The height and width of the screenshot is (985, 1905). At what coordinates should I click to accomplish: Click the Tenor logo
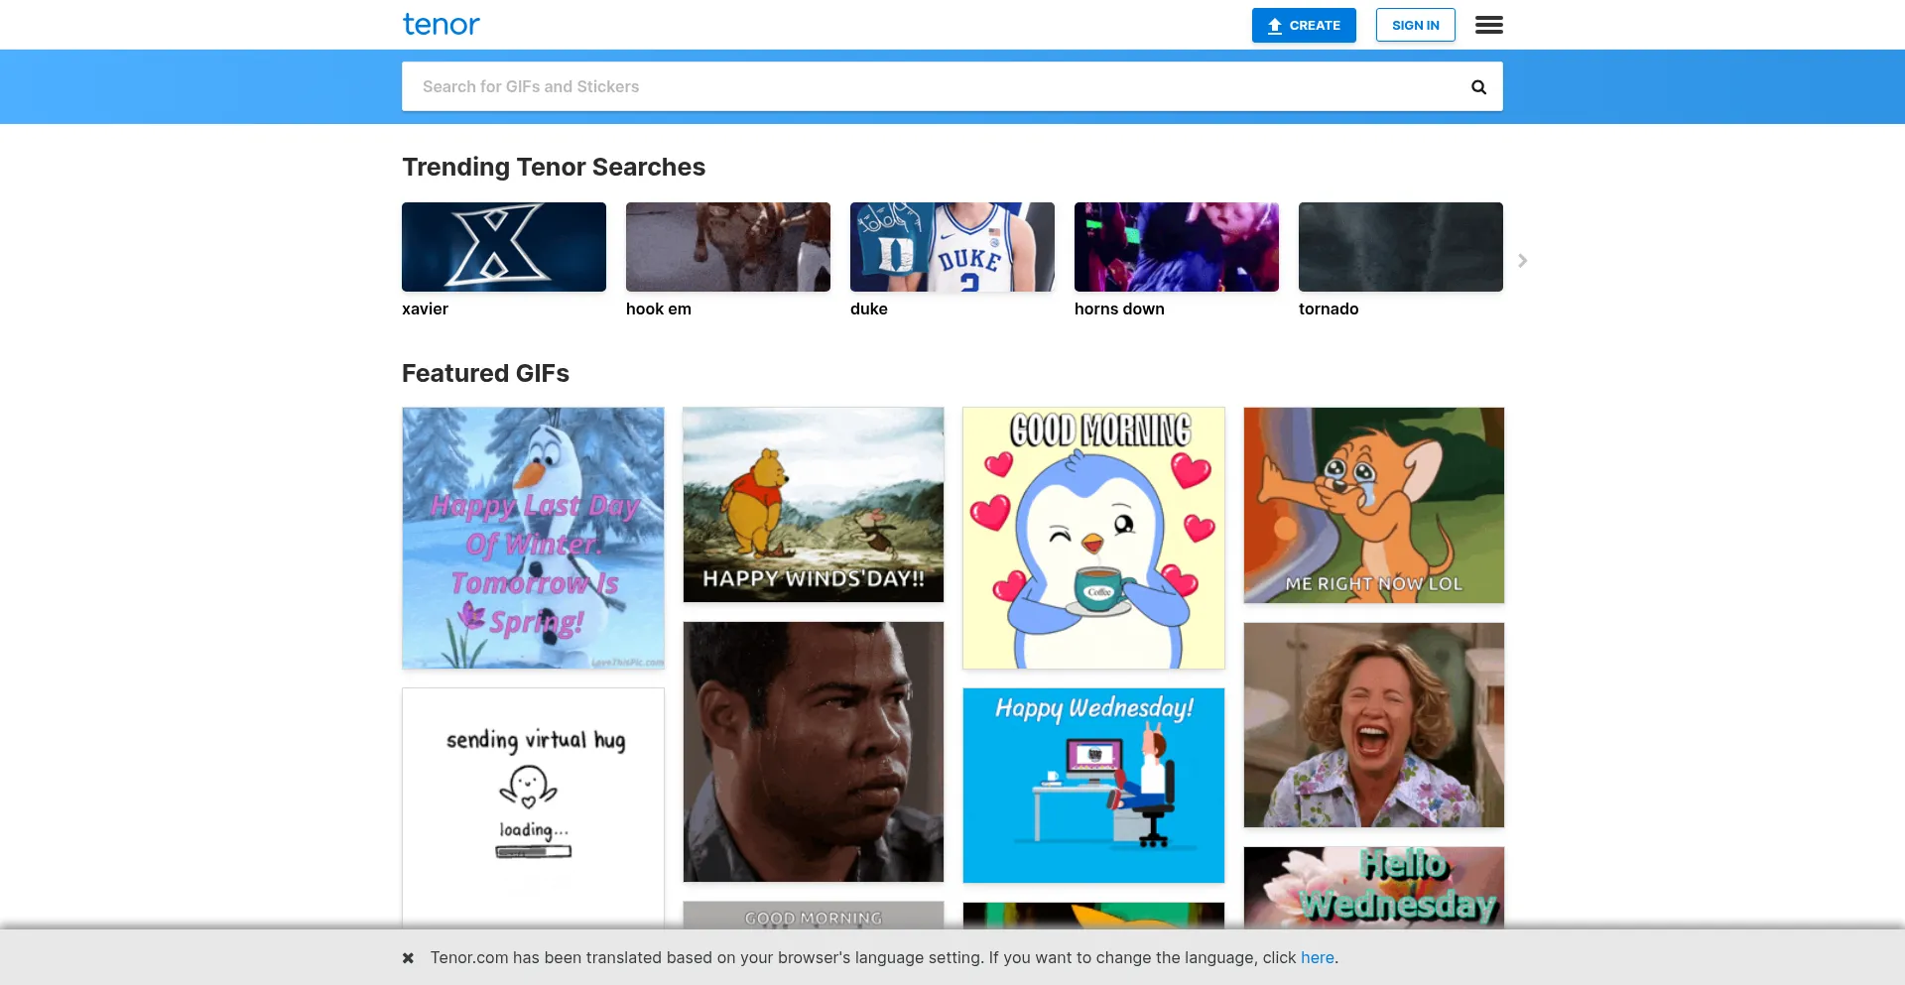pos(441,25)
